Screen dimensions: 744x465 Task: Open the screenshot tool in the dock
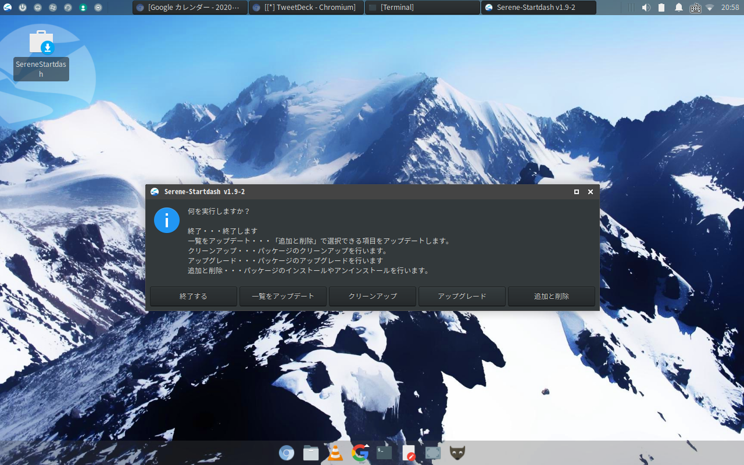tap(433, 453)
